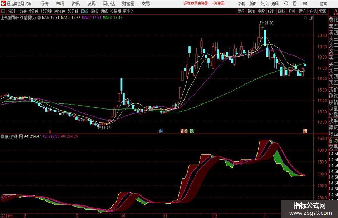Click the 财 event marker on the chart
The image size is (338, 218).
(x=161, y=131)
